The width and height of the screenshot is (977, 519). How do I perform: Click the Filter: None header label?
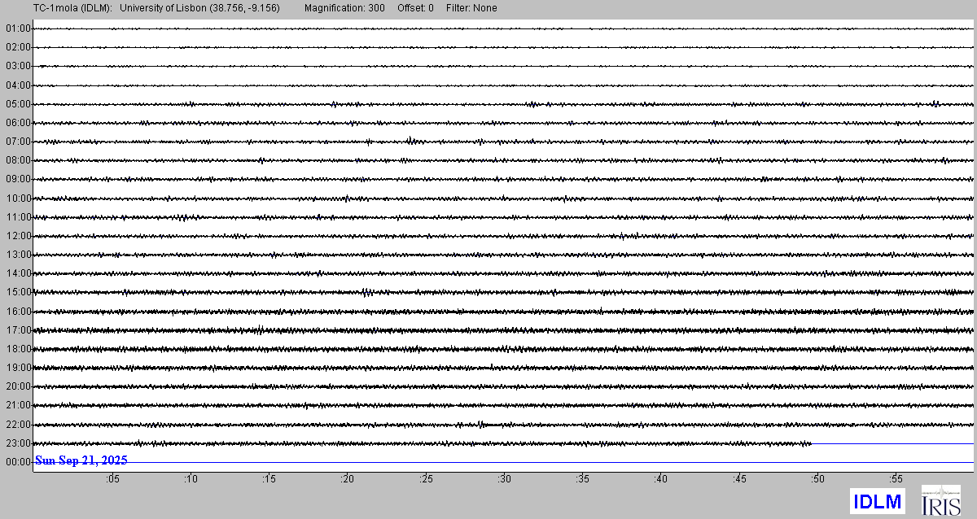coord(471,8)
